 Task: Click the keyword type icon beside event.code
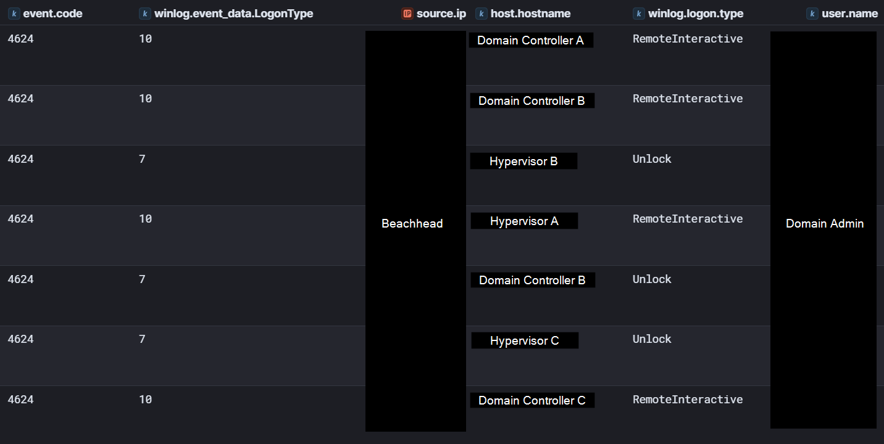point(14,14)
